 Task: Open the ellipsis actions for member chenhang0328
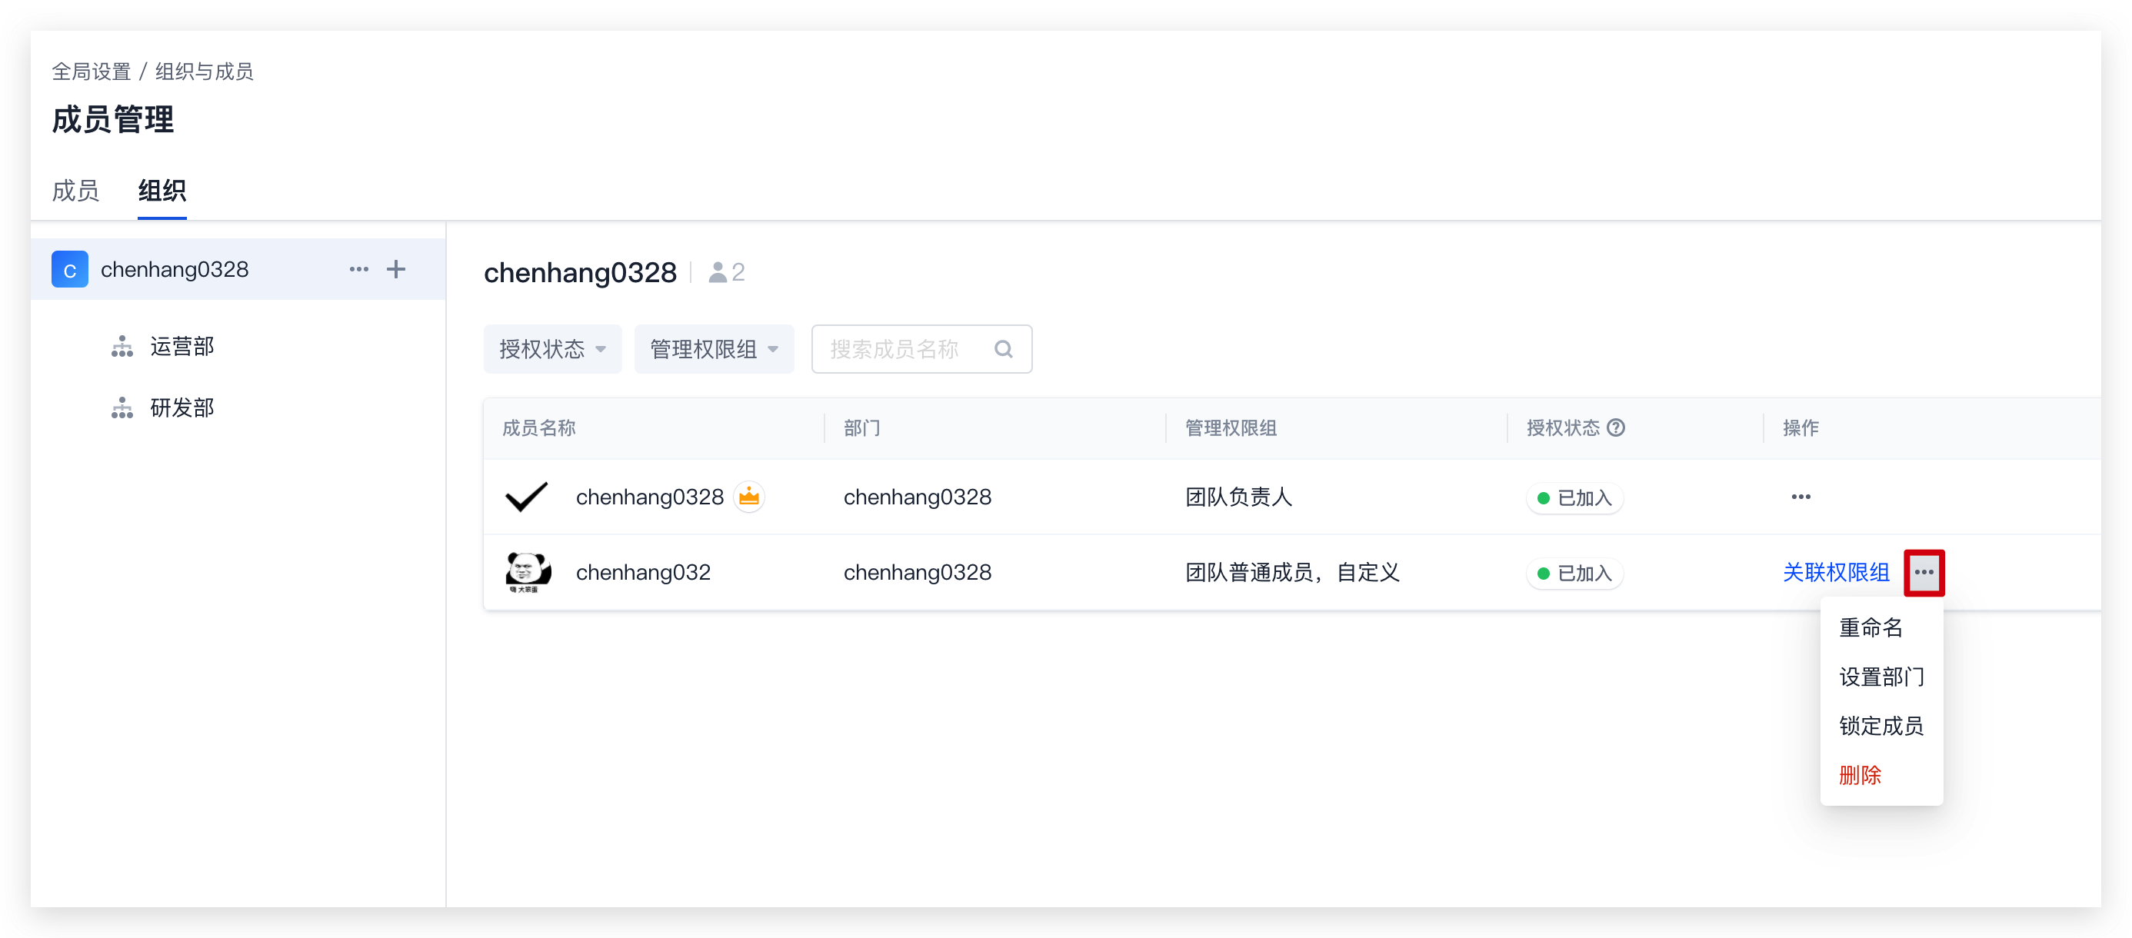[1801, 497]
